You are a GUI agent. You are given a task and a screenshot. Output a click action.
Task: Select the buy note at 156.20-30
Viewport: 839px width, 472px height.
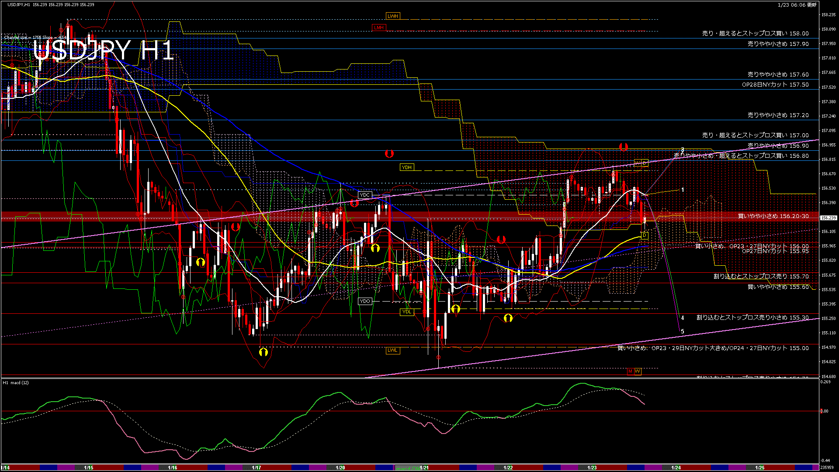[773, 216]
